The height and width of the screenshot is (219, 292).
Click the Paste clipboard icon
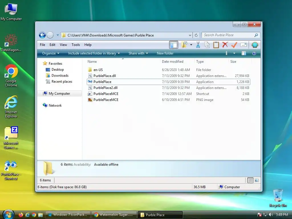click(x=216, y=45)
